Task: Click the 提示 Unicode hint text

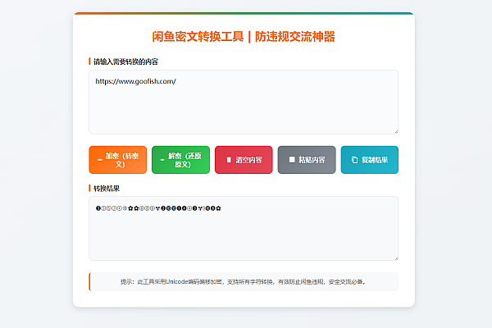Action: pos(244,282)
